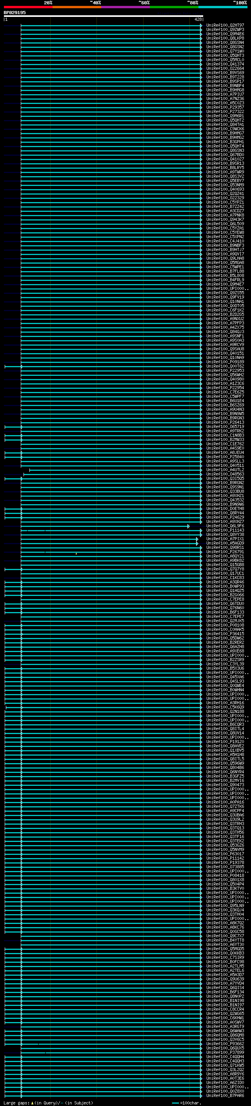
Task: Select hit label UniRef100_Q43532
Action: tap(225, 500)
